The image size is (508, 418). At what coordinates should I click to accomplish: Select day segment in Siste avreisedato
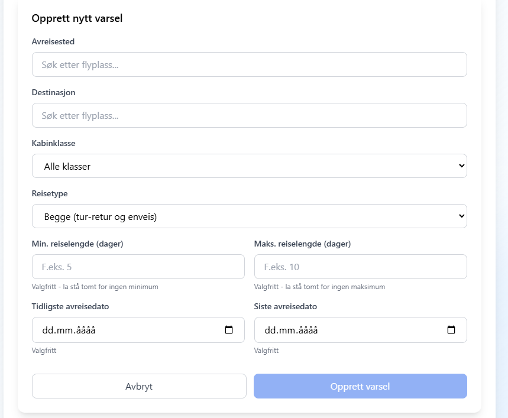pyautogui.click(x=270, y=330)
